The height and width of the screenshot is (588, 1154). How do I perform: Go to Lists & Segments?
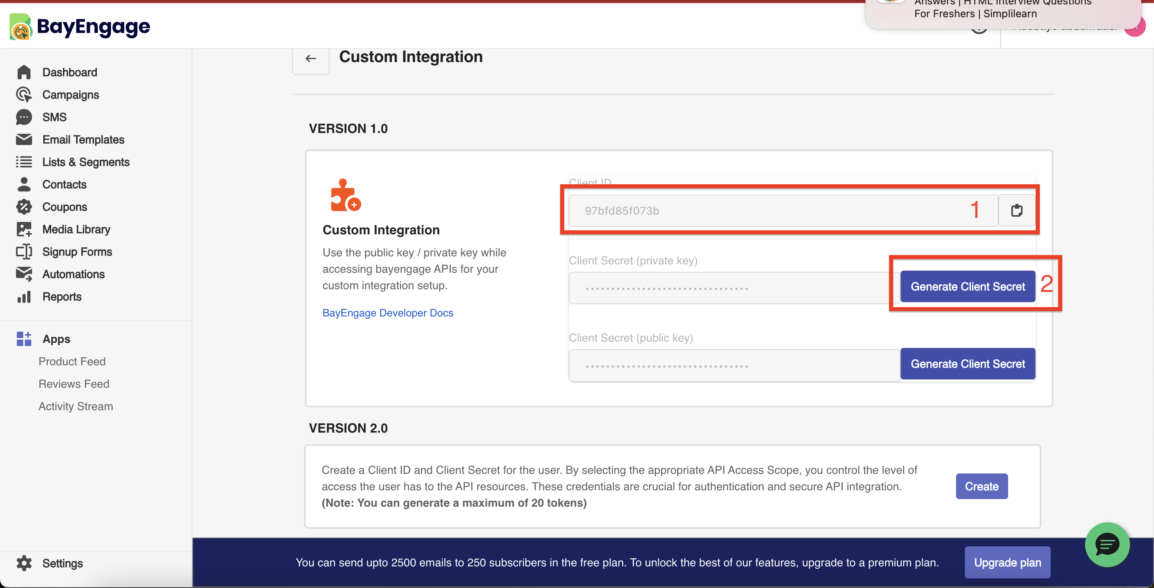click(86, 162)
